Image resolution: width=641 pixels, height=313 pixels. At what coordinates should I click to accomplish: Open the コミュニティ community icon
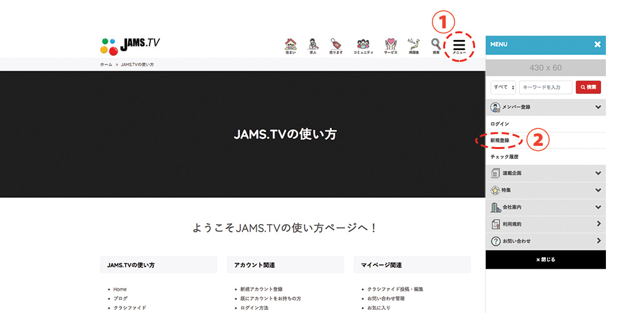(x=363, y=46)
